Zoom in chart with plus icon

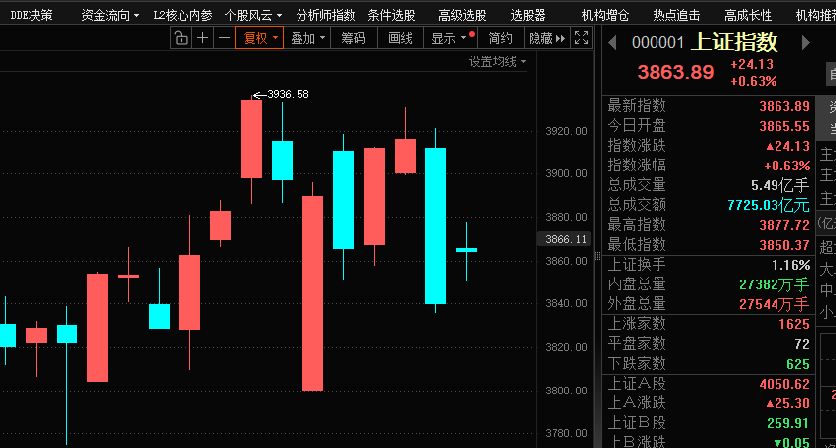202,38
